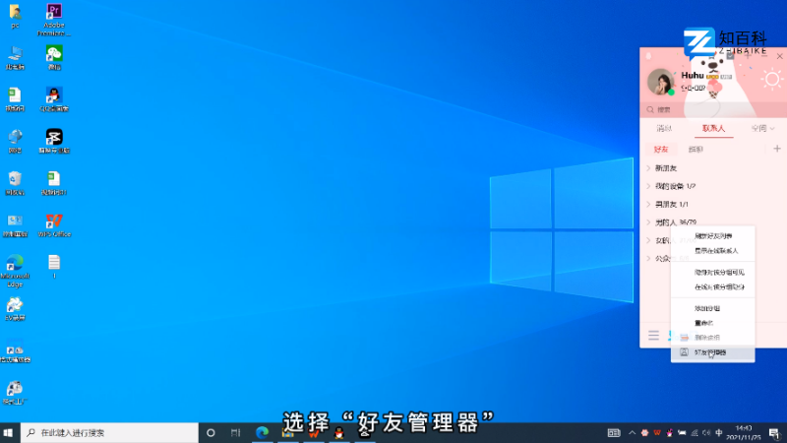Expand the 我的设备 1/2 group
This screenshot has height=443, width=787.
point(675,186)
